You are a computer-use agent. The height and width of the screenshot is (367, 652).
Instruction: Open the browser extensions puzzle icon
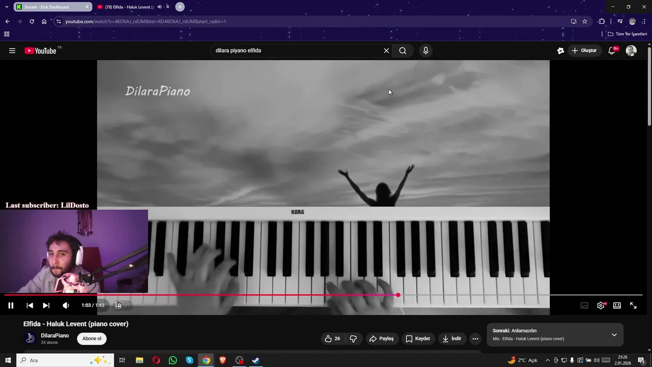point(602,21)
